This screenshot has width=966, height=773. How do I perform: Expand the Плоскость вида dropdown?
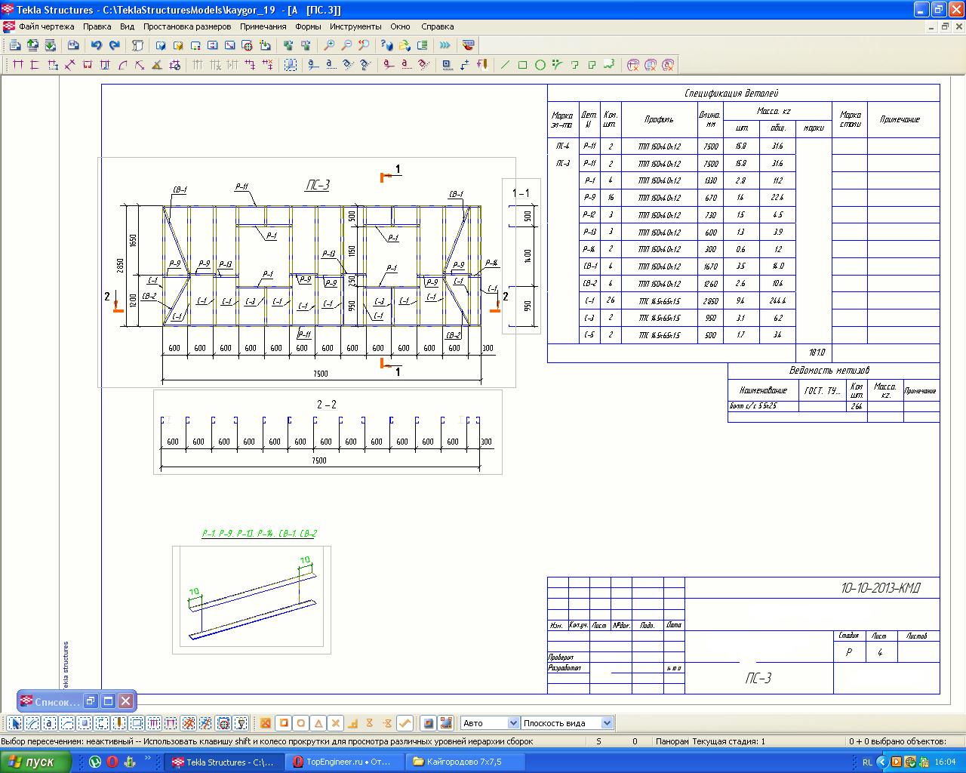[606, 723]
